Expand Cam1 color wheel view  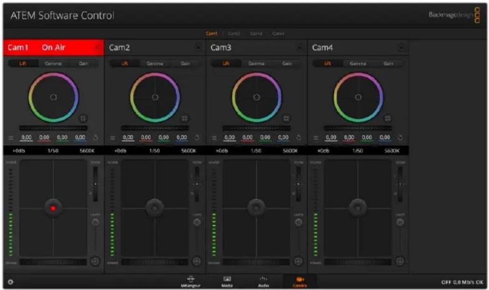(x=83, y=118)
